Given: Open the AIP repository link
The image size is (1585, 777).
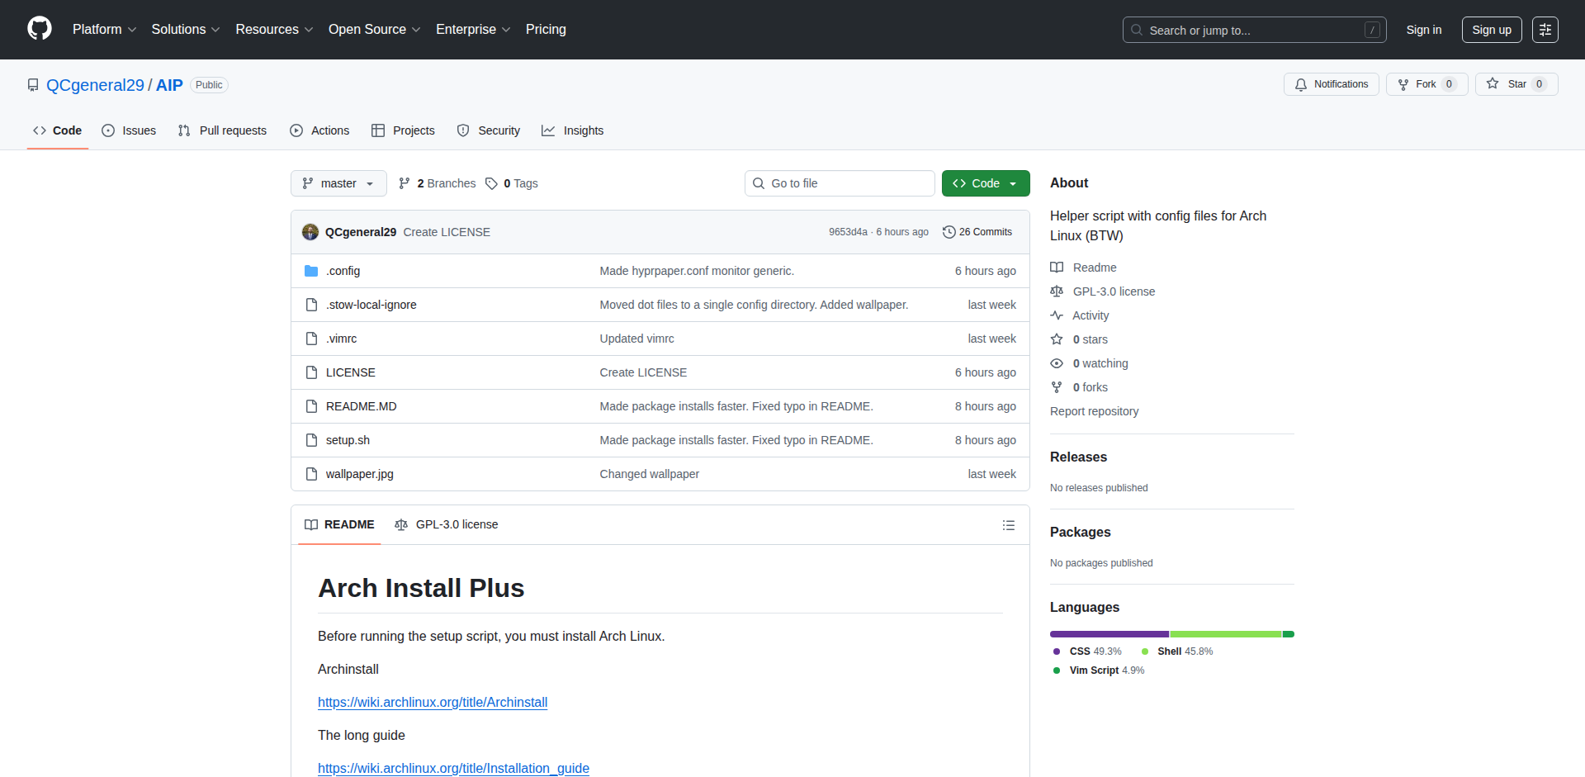Looking at the screenshot, I should point(169,85).
